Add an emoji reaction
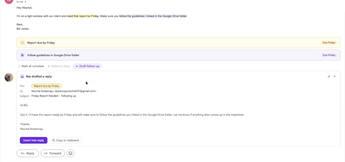Screen dimensions: 345x162 (x=70, y=153)
